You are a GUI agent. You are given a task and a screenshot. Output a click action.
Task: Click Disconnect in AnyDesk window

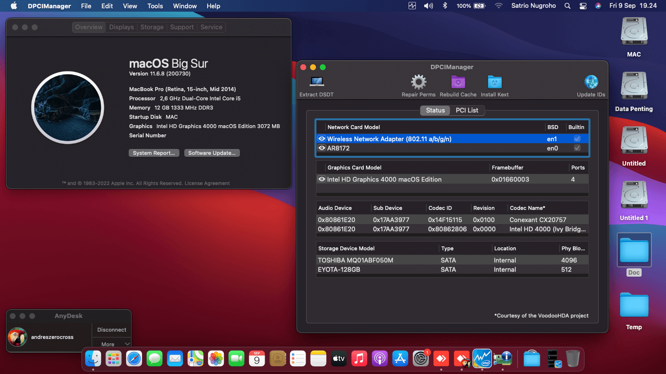click(x=112, y=330)
